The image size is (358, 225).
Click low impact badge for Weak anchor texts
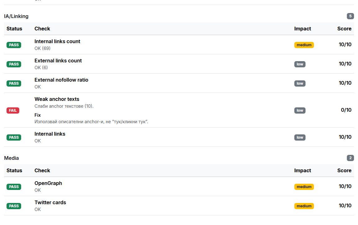[x=300, y=110]
